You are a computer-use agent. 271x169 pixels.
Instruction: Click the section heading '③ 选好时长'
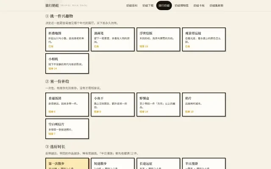tap(55, 147)
